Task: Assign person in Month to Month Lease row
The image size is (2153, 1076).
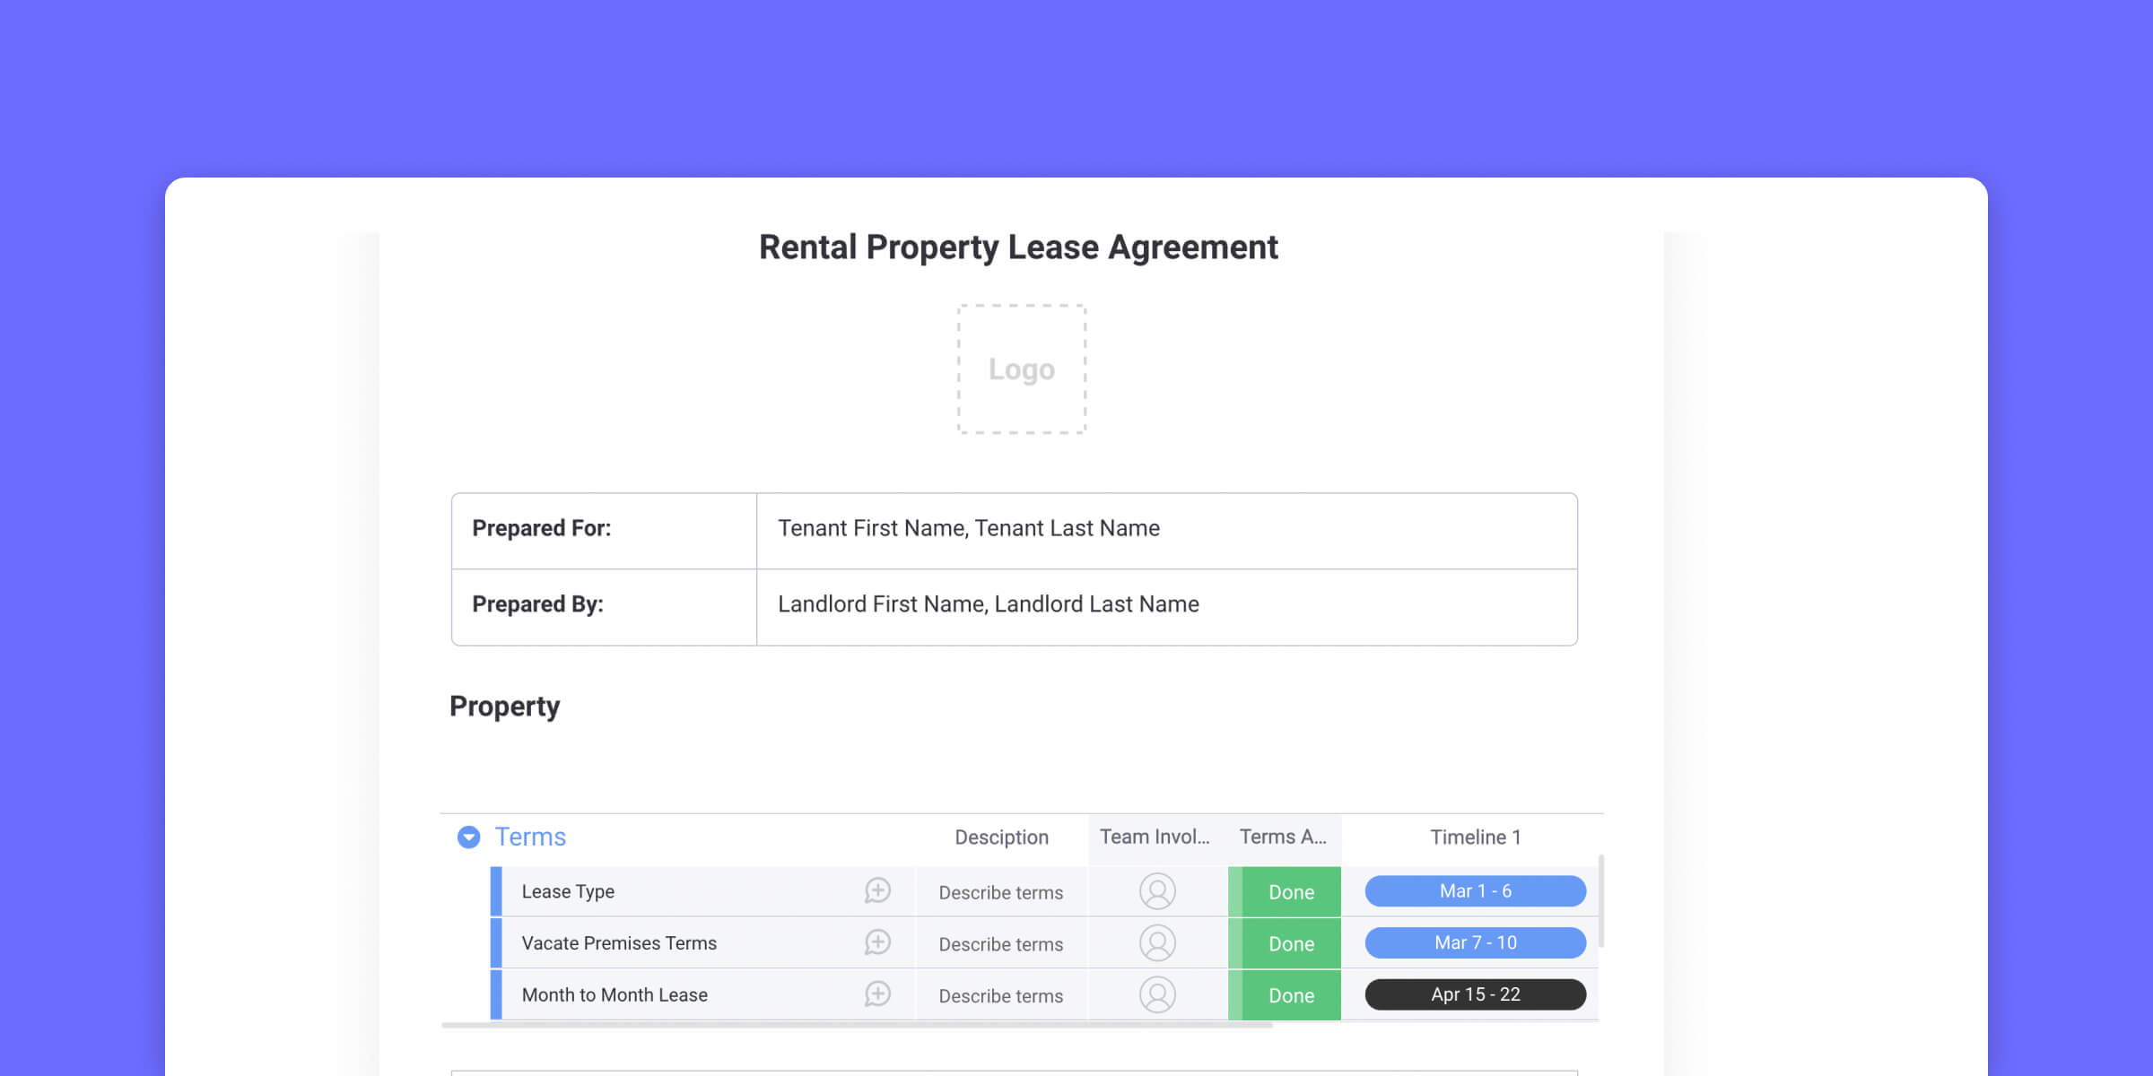Action: (1157, 994)
